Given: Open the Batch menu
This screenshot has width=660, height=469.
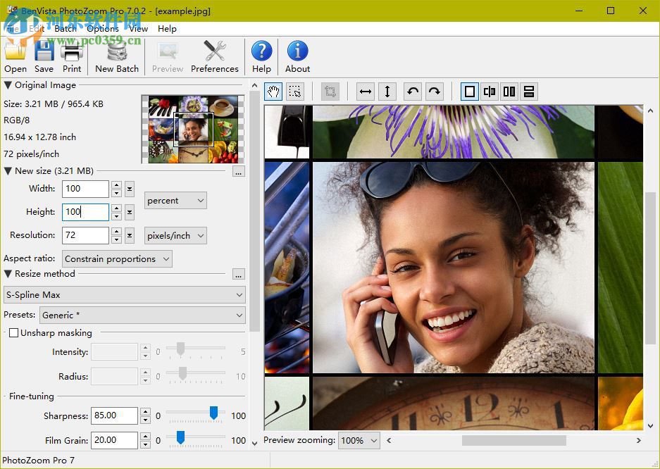Looking at the screenshot, I should (65, 29).
